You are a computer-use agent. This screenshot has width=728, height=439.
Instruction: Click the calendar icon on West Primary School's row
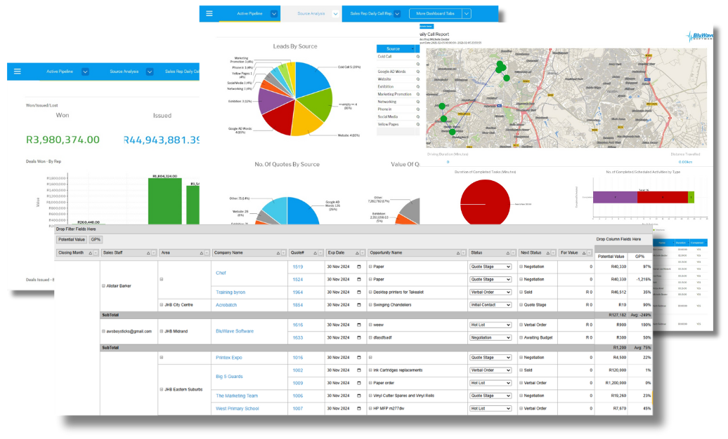click(358, 407)
